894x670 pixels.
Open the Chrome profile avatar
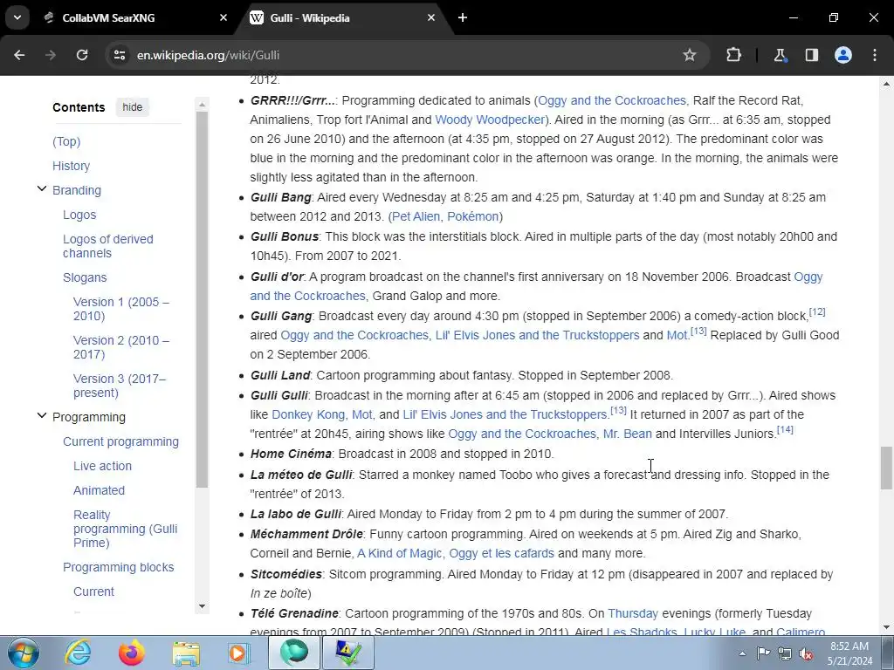[x=843, y=55]
